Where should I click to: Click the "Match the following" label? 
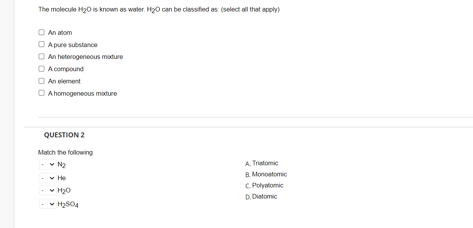pyautogui.click(x=65, y=152)
